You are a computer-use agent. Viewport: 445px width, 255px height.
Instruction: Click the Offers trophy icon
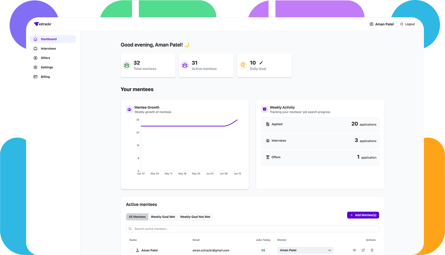coord(268,157)
